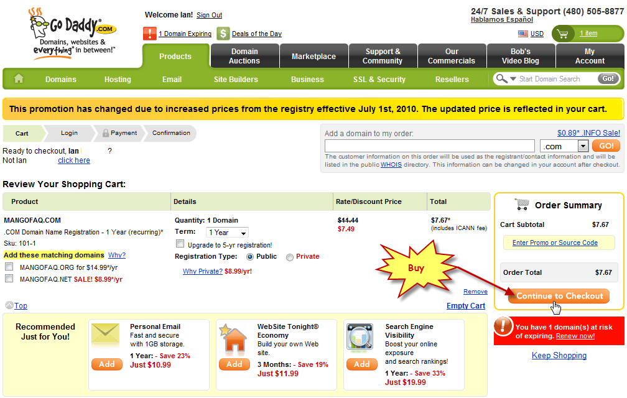Viewport: 627px width, 398px height.
Task: Click the red expiring warning exclamation icon
Action: 503,326
